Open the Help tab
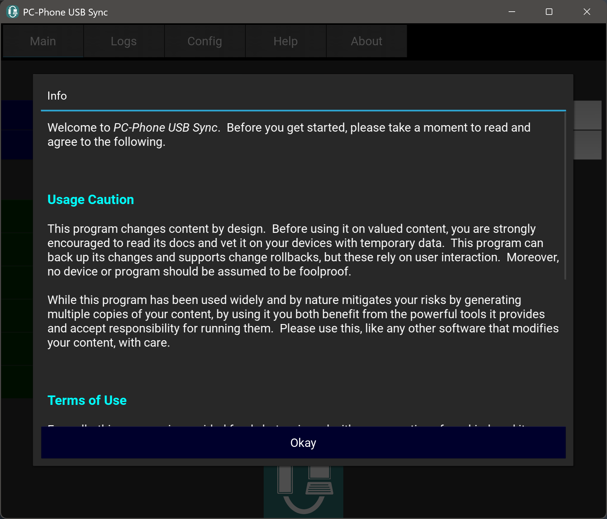Viewport: 607px width, 519px height. click(x=285, y=41)
